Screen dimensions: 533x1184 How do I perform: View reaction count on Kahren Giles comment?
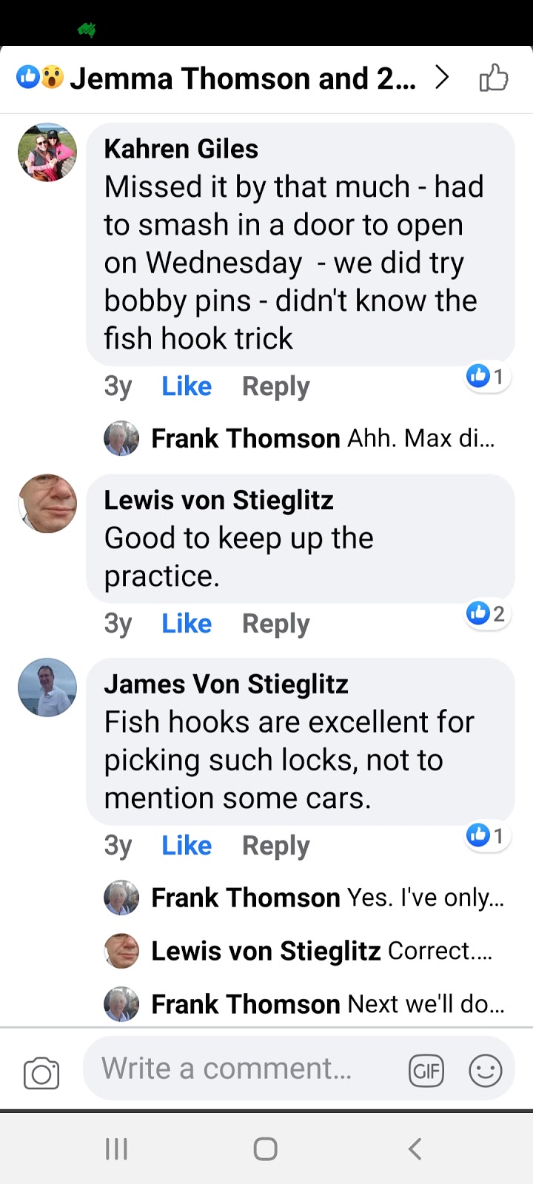[x=486, y=377]
